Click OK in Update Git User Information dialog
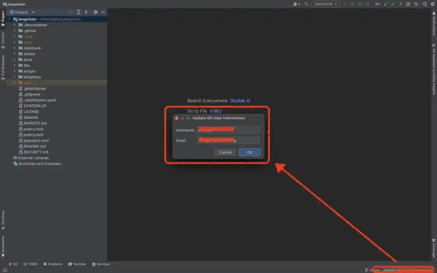 [x=250, y=152]
